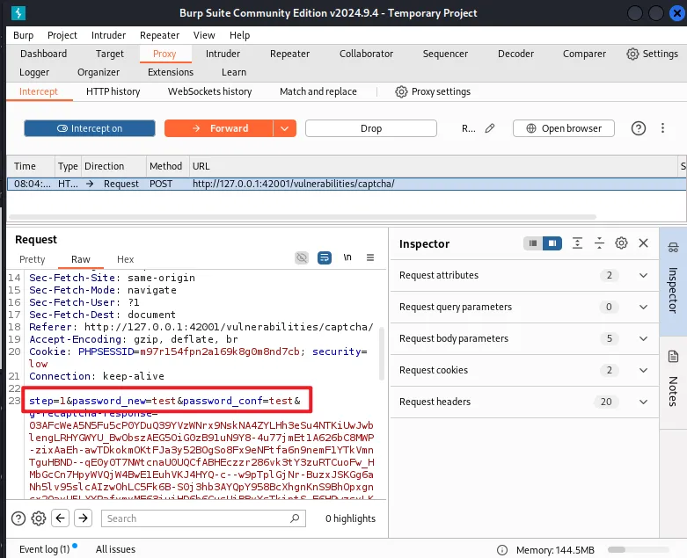Switch to the Repeater tab
This screenshot has width=687, height=558.
pyautogui.click(x=289, y=54)
